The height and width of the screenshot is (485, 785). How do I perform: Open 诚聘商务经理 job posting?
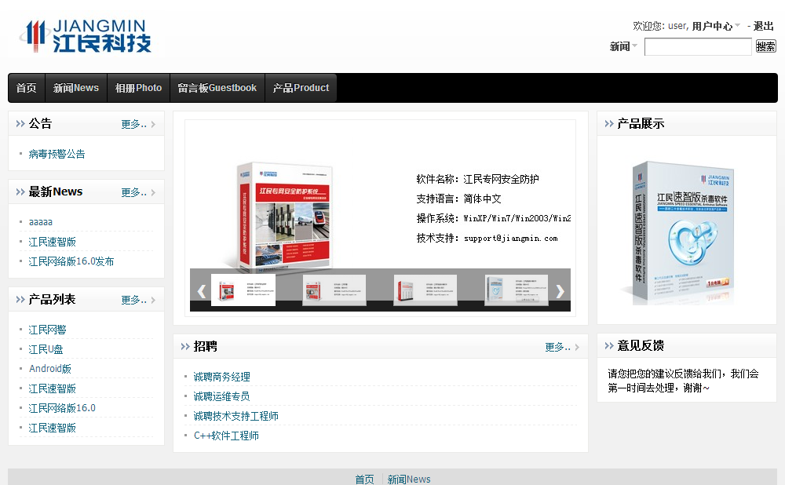click(x=222, y=377)
